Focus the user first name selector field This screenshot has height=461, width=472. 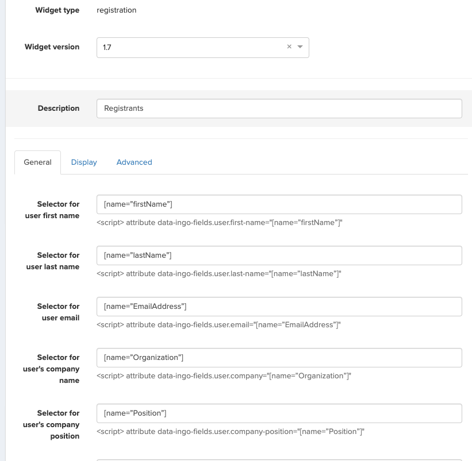(279, 204)
